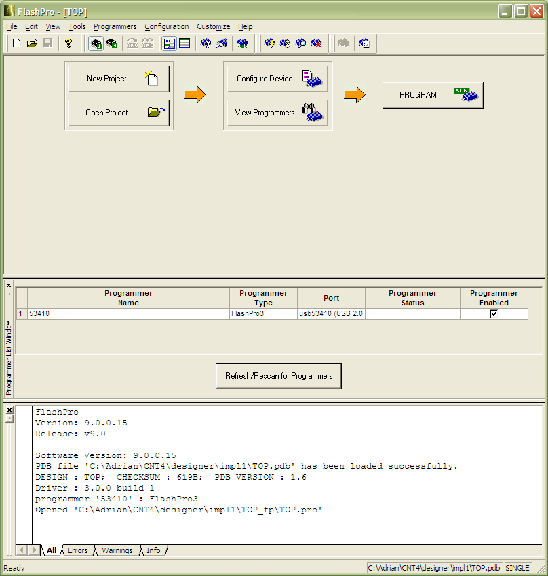Select programmer row number 1 header
This screenshot has height=576, width=548.
22,313
